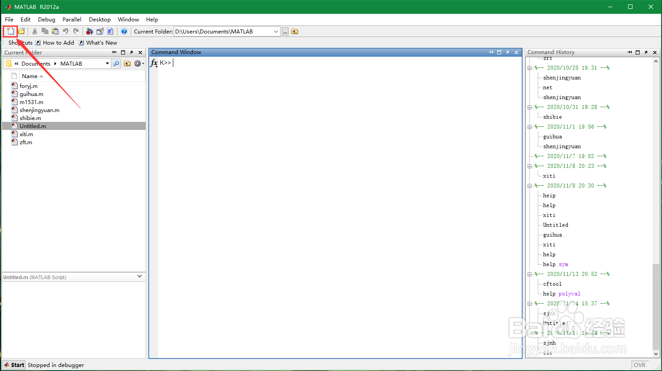Undock the Command Window panel
The height and width of the screenshot is (371, 662).
(508, 52)
